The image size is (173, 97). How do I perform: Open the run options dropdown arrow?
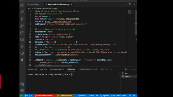pos(127,4)
